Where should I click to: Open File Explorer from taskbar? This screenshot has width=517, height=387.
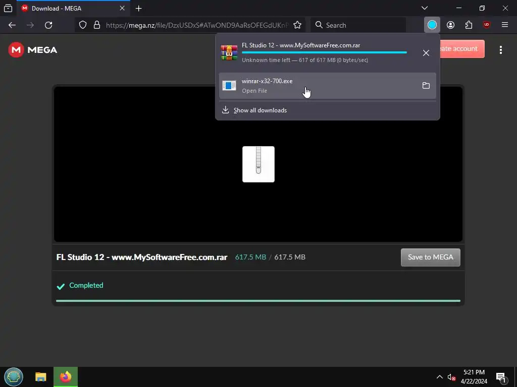[x=41, y=377]
